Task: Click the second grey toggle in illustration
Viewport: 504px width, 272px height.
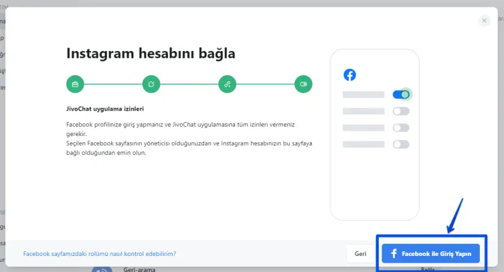Action: point(401,111)
